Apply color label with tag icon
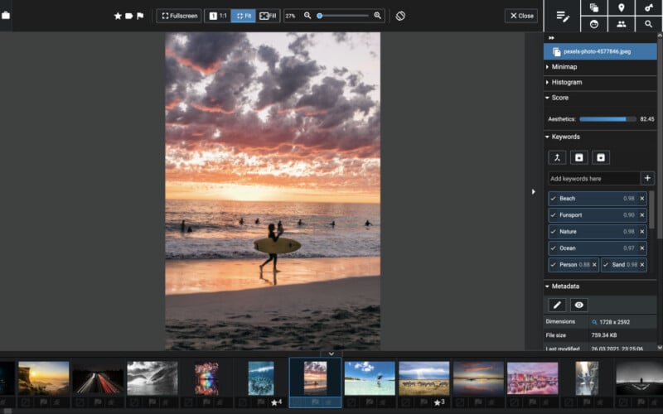The image size is (663, 414). (129, 16)
